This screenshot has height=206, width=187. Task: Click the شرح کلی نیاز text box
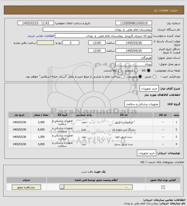149,89
